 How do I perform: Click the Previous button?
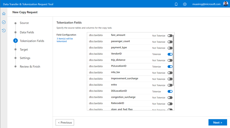[65, 122]
